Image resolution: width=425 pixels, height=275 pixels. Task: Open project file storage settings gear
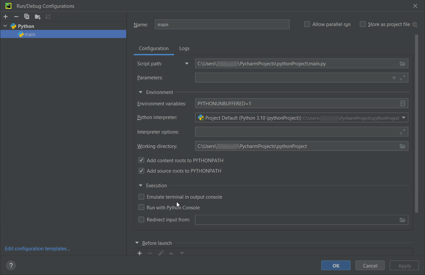(415, 24)
